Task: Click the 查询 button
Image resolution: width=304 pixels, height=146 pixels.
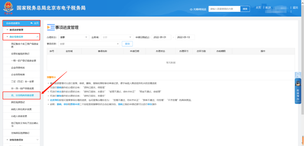Action: [x=127, y=44]
